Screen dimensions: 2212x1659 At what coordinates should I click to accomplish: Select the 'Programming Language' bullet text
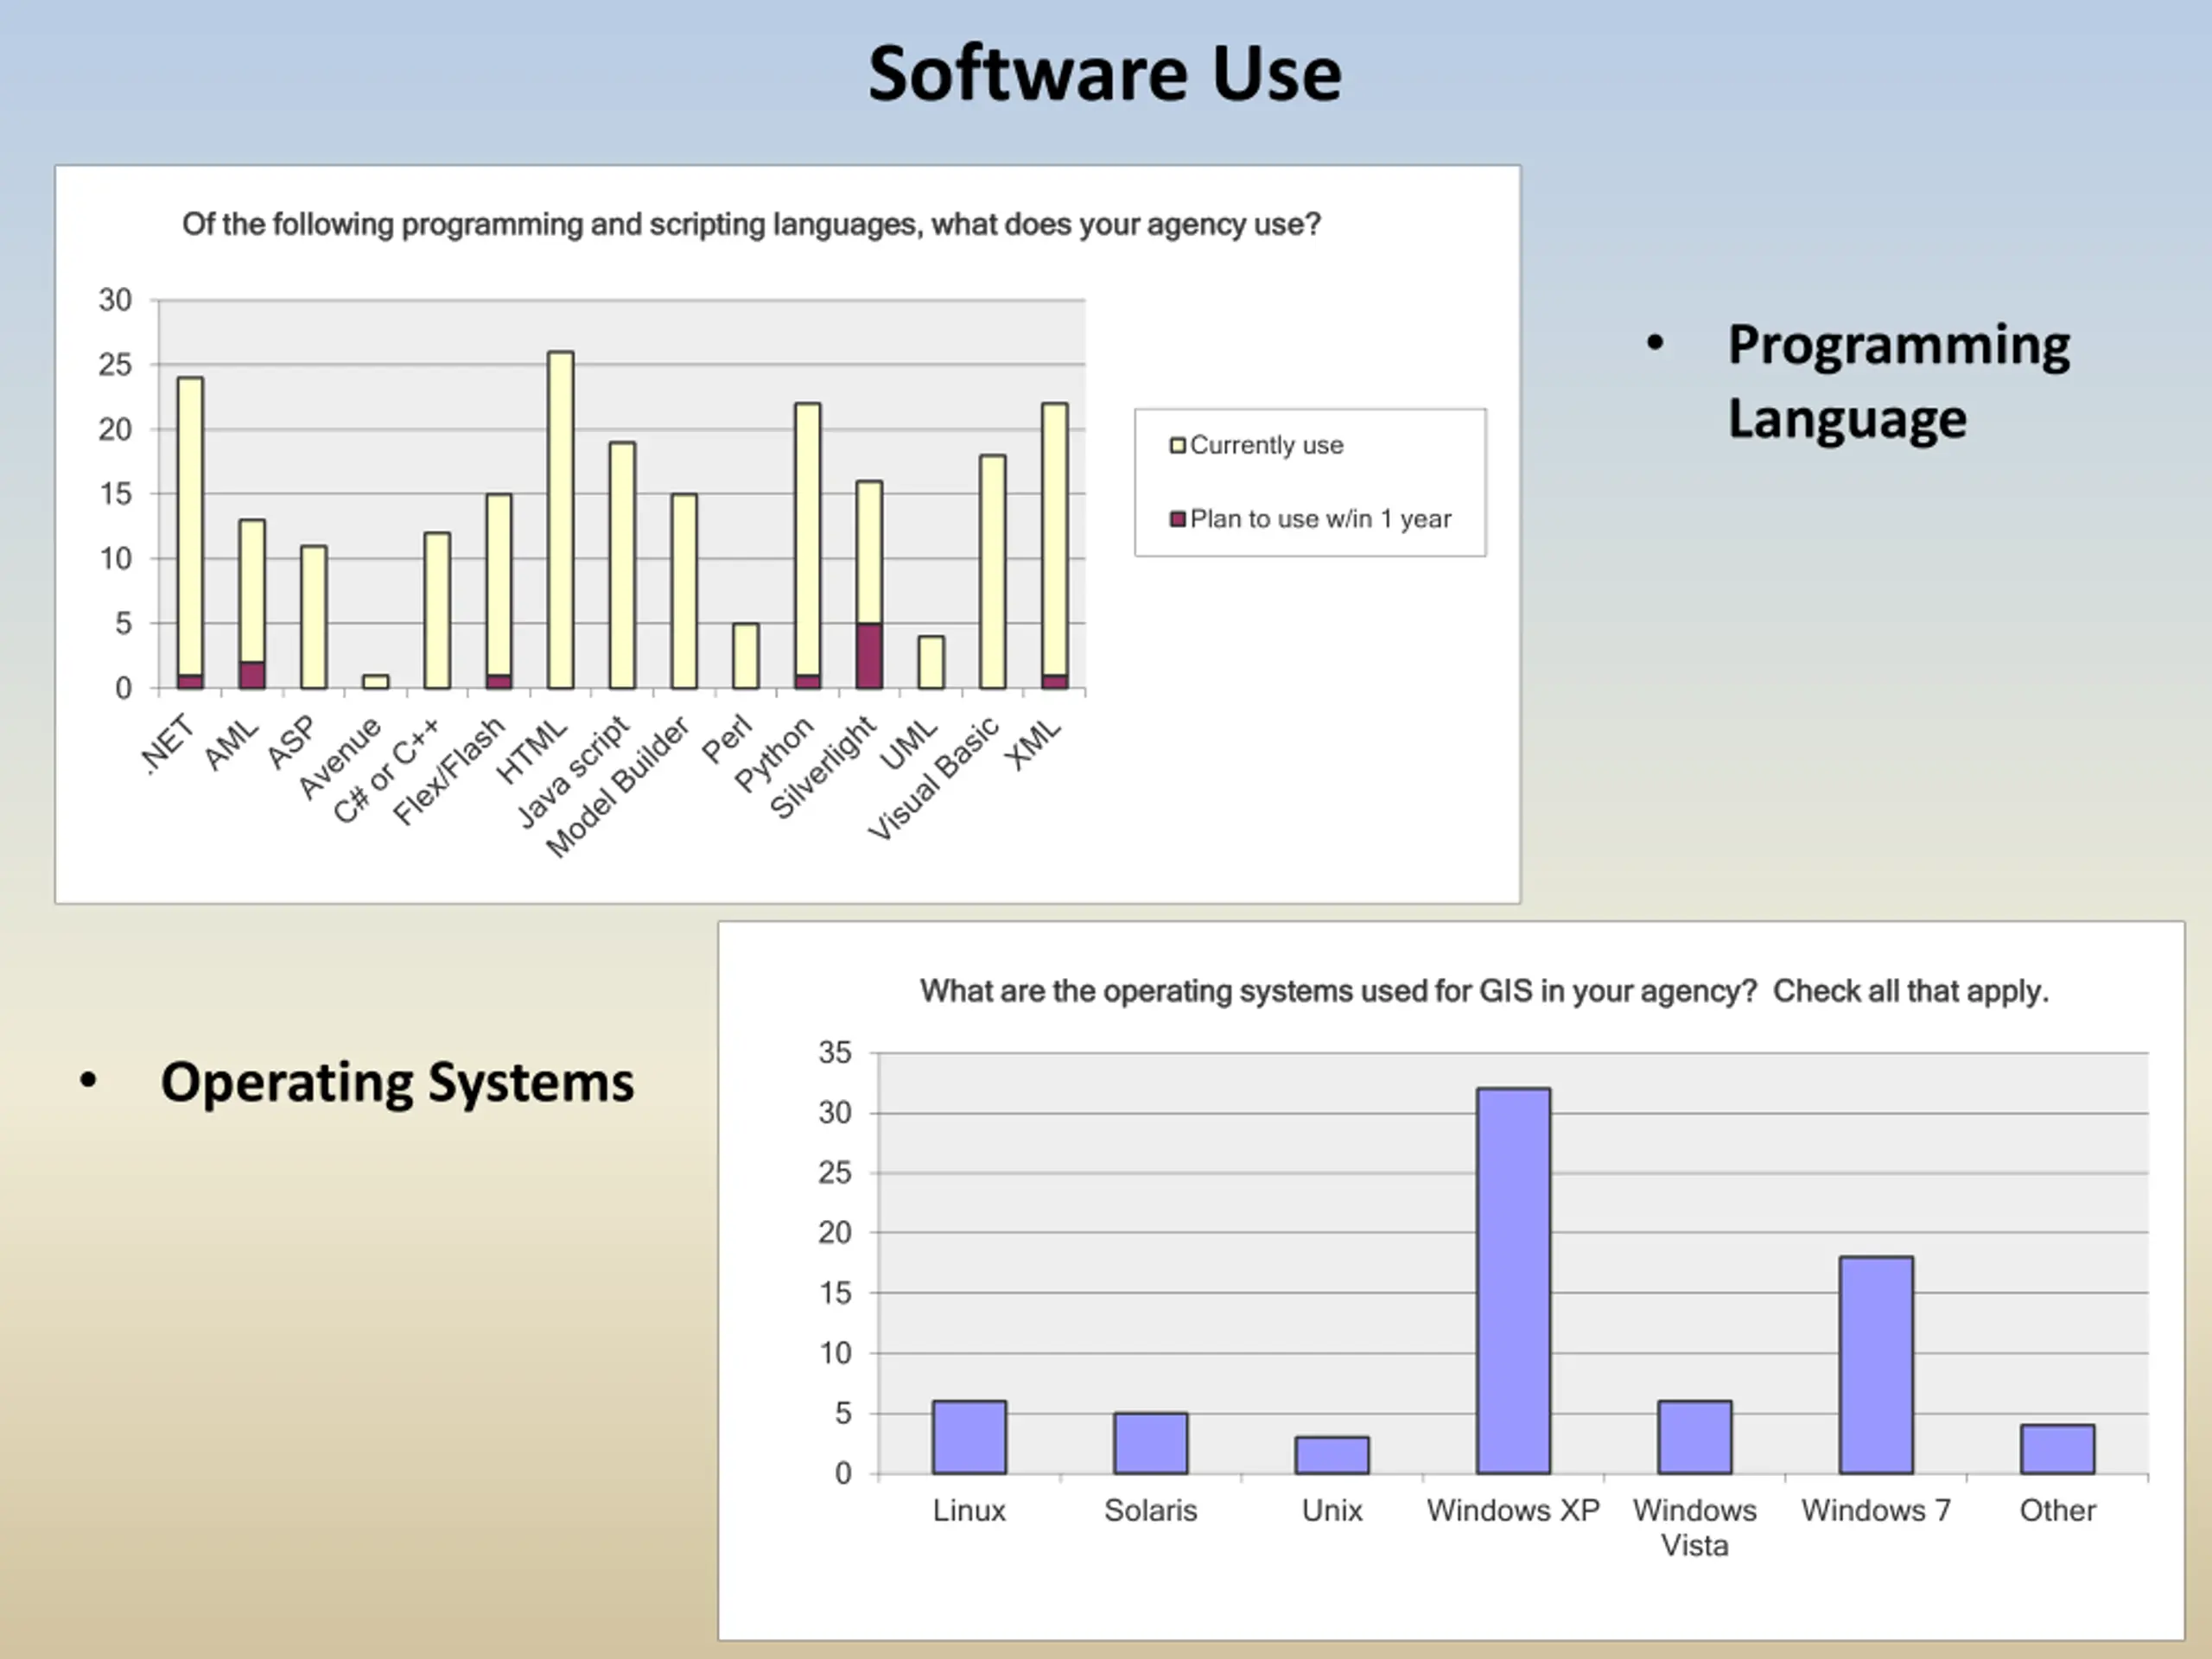[1898, 381]
